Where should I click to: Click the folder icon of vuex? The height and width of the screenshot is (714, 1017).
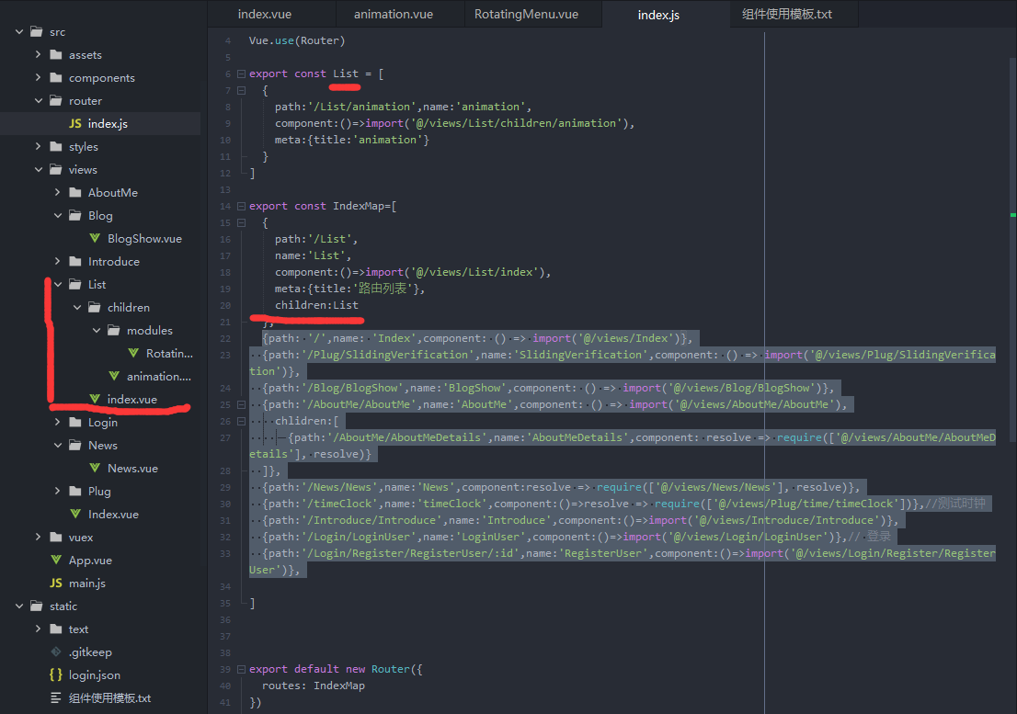pyautogui.click(x=56, y=537)
